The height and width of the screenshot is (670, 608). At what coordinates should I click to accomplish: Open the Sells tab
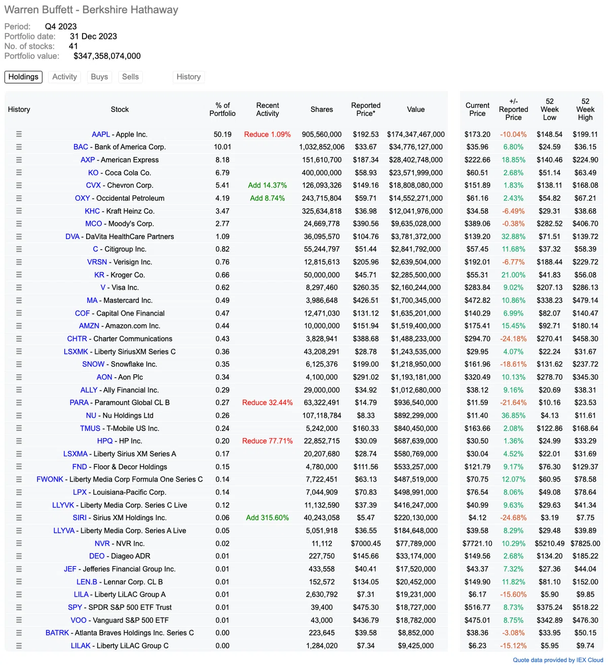coord(130,77)
